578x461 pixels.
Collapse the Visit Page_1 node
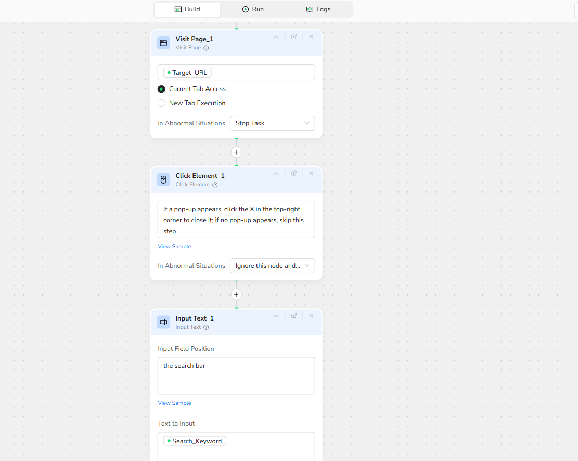coord(276,37)
